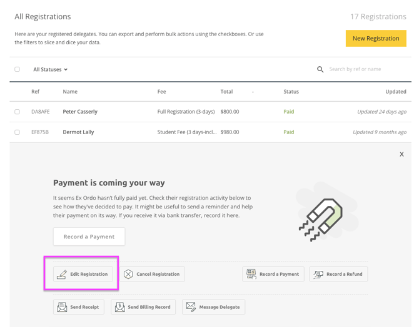The image size is (419, 327).
Task: Click the Send Receipt envelope icon
Action: tap(62, 307)
